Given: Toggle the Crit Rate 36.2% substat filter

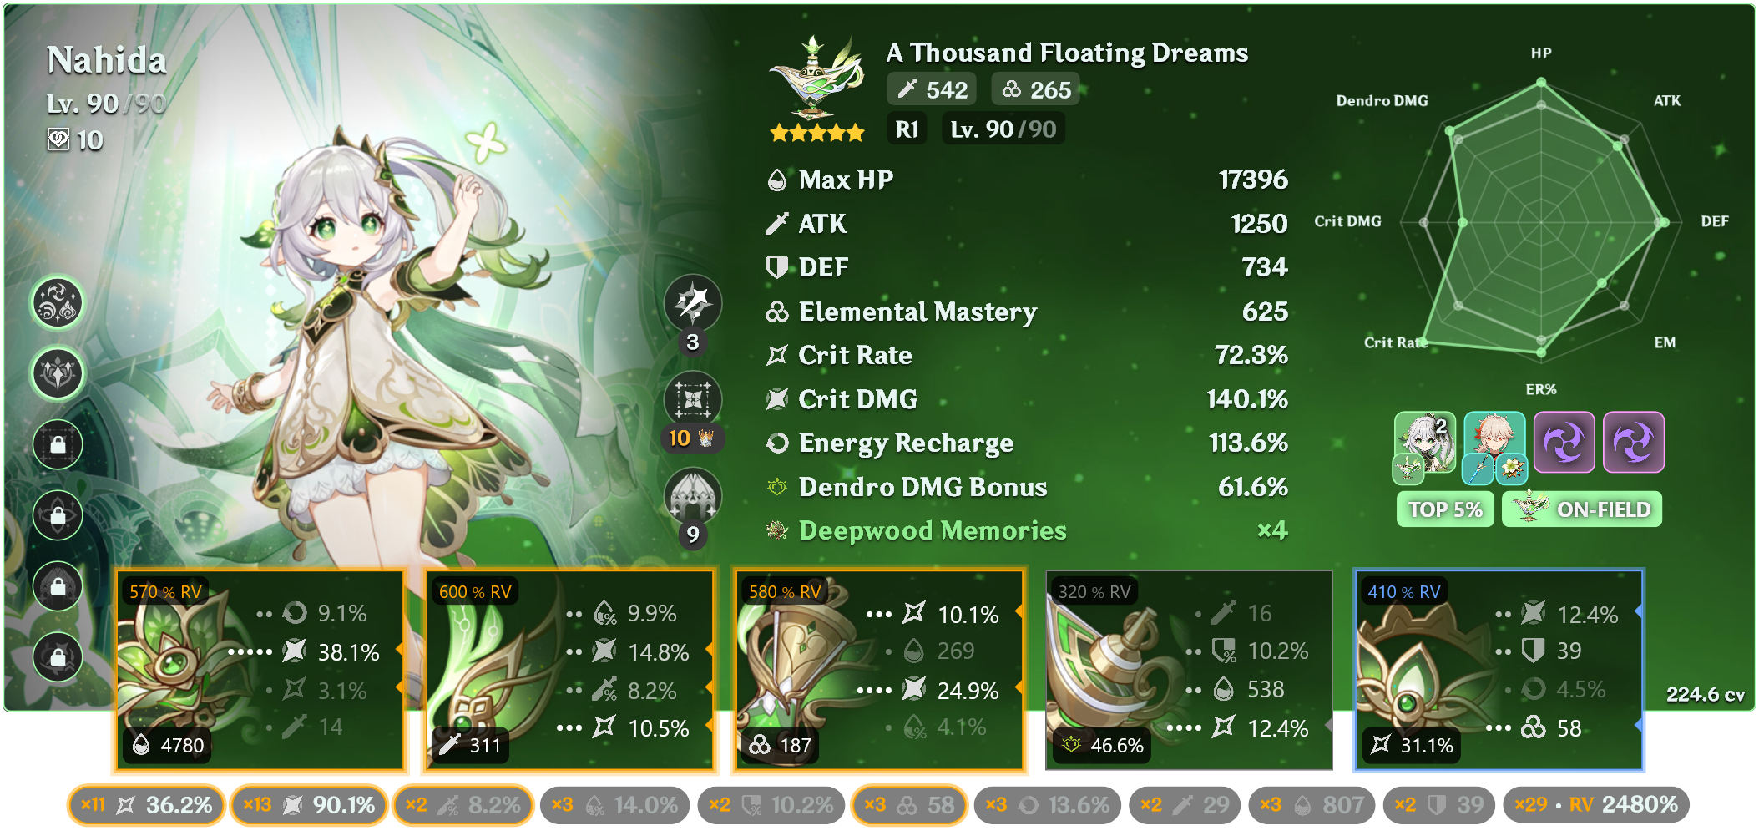Looking at the screenshot, I should point(146,805).
